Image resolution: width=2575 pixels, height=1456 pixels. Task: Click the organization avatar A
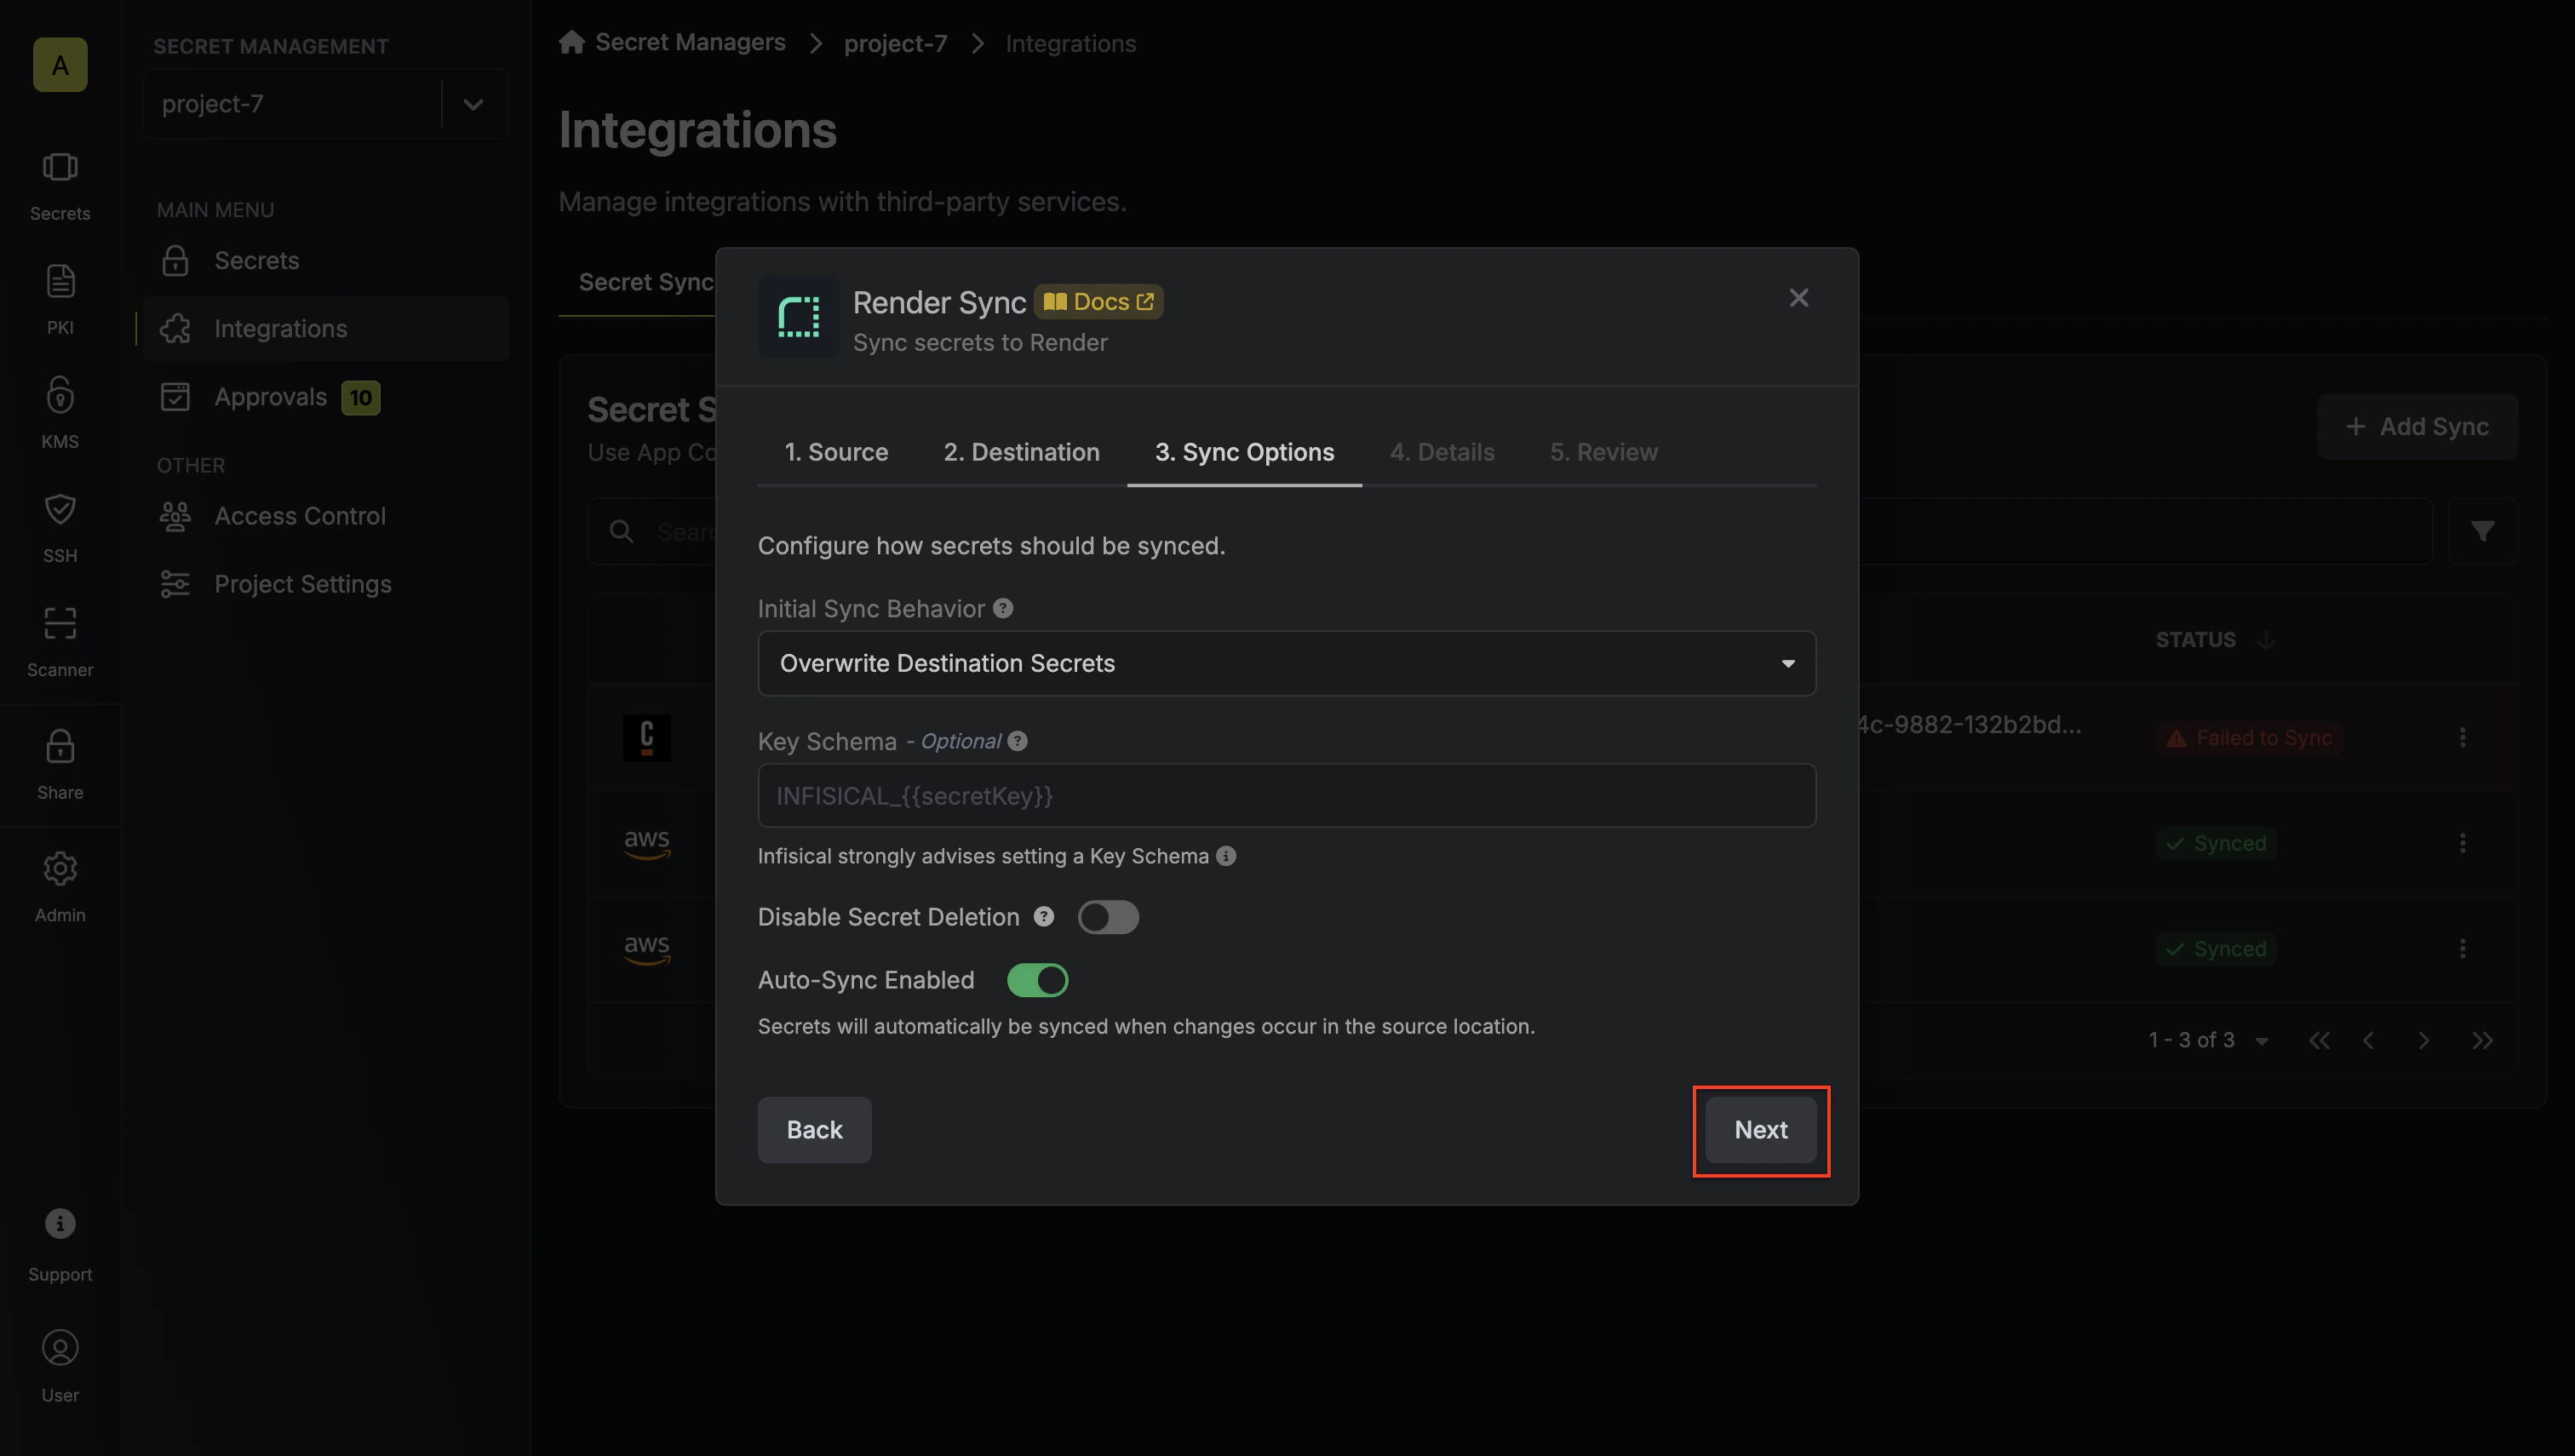(x=60, y=65)
